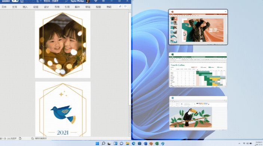This screenshot has width=263, height=146.
Task: Switch to the 主页 (Home) tab
Action: 15,7
